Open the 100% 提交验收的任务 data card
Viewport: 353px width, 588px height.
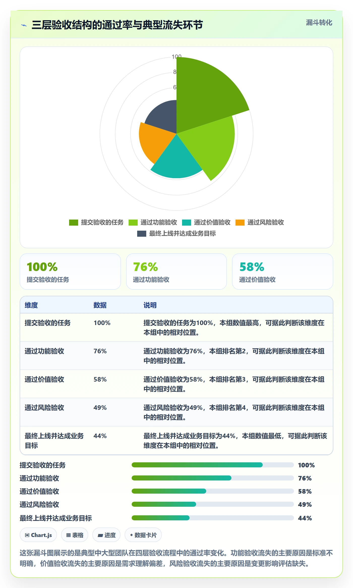point(70,272)
